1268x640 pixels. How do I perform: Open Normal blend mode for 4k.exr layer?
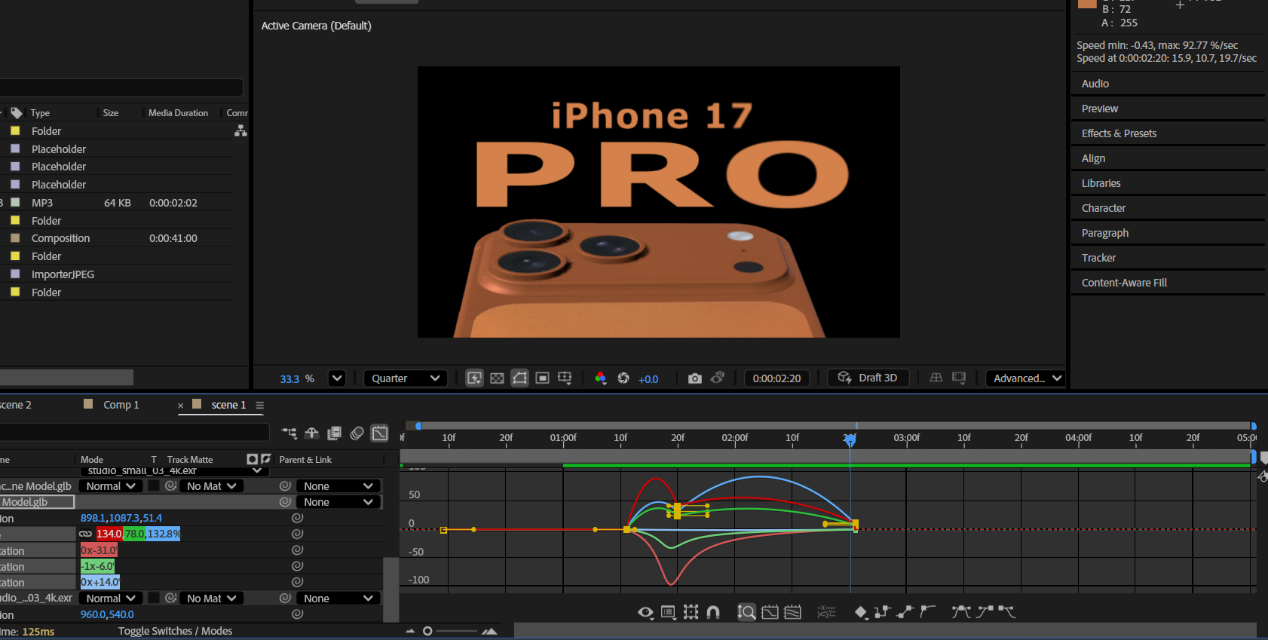(111, 599)
